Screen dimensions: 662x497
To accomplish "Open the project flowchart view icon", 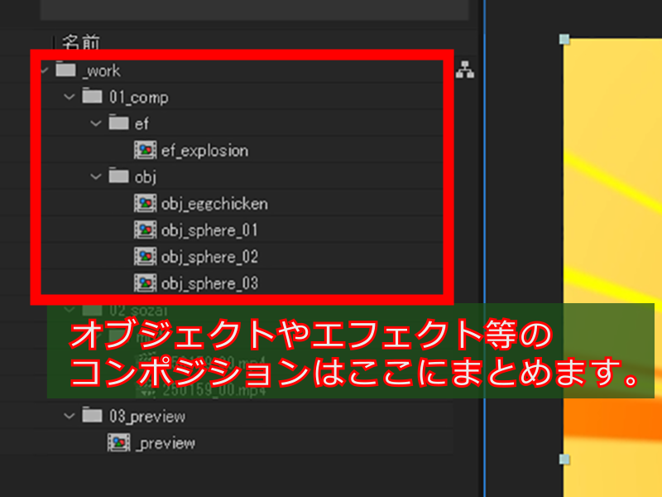I will (465, 70).
